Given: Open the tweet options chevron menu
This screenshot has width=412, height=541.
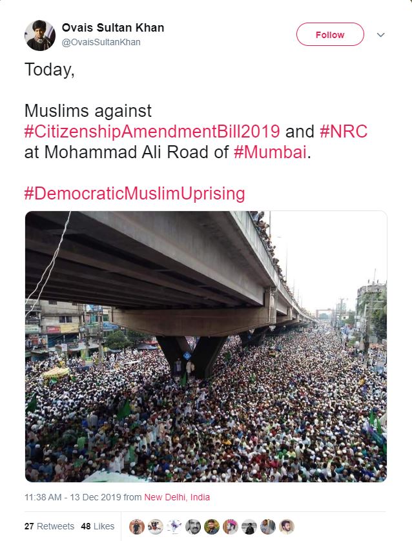Looking at the screenshot, I should pos(380,35).
